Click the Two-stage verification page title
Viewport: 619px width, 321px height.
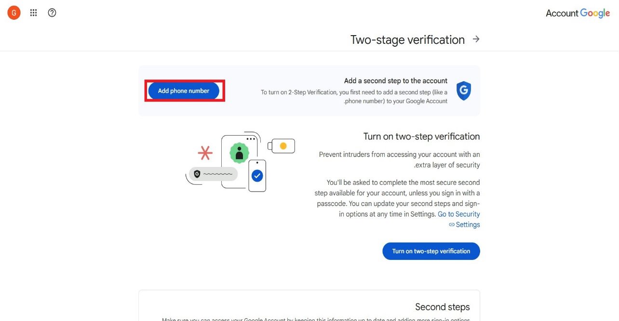[x=407, y=39]
